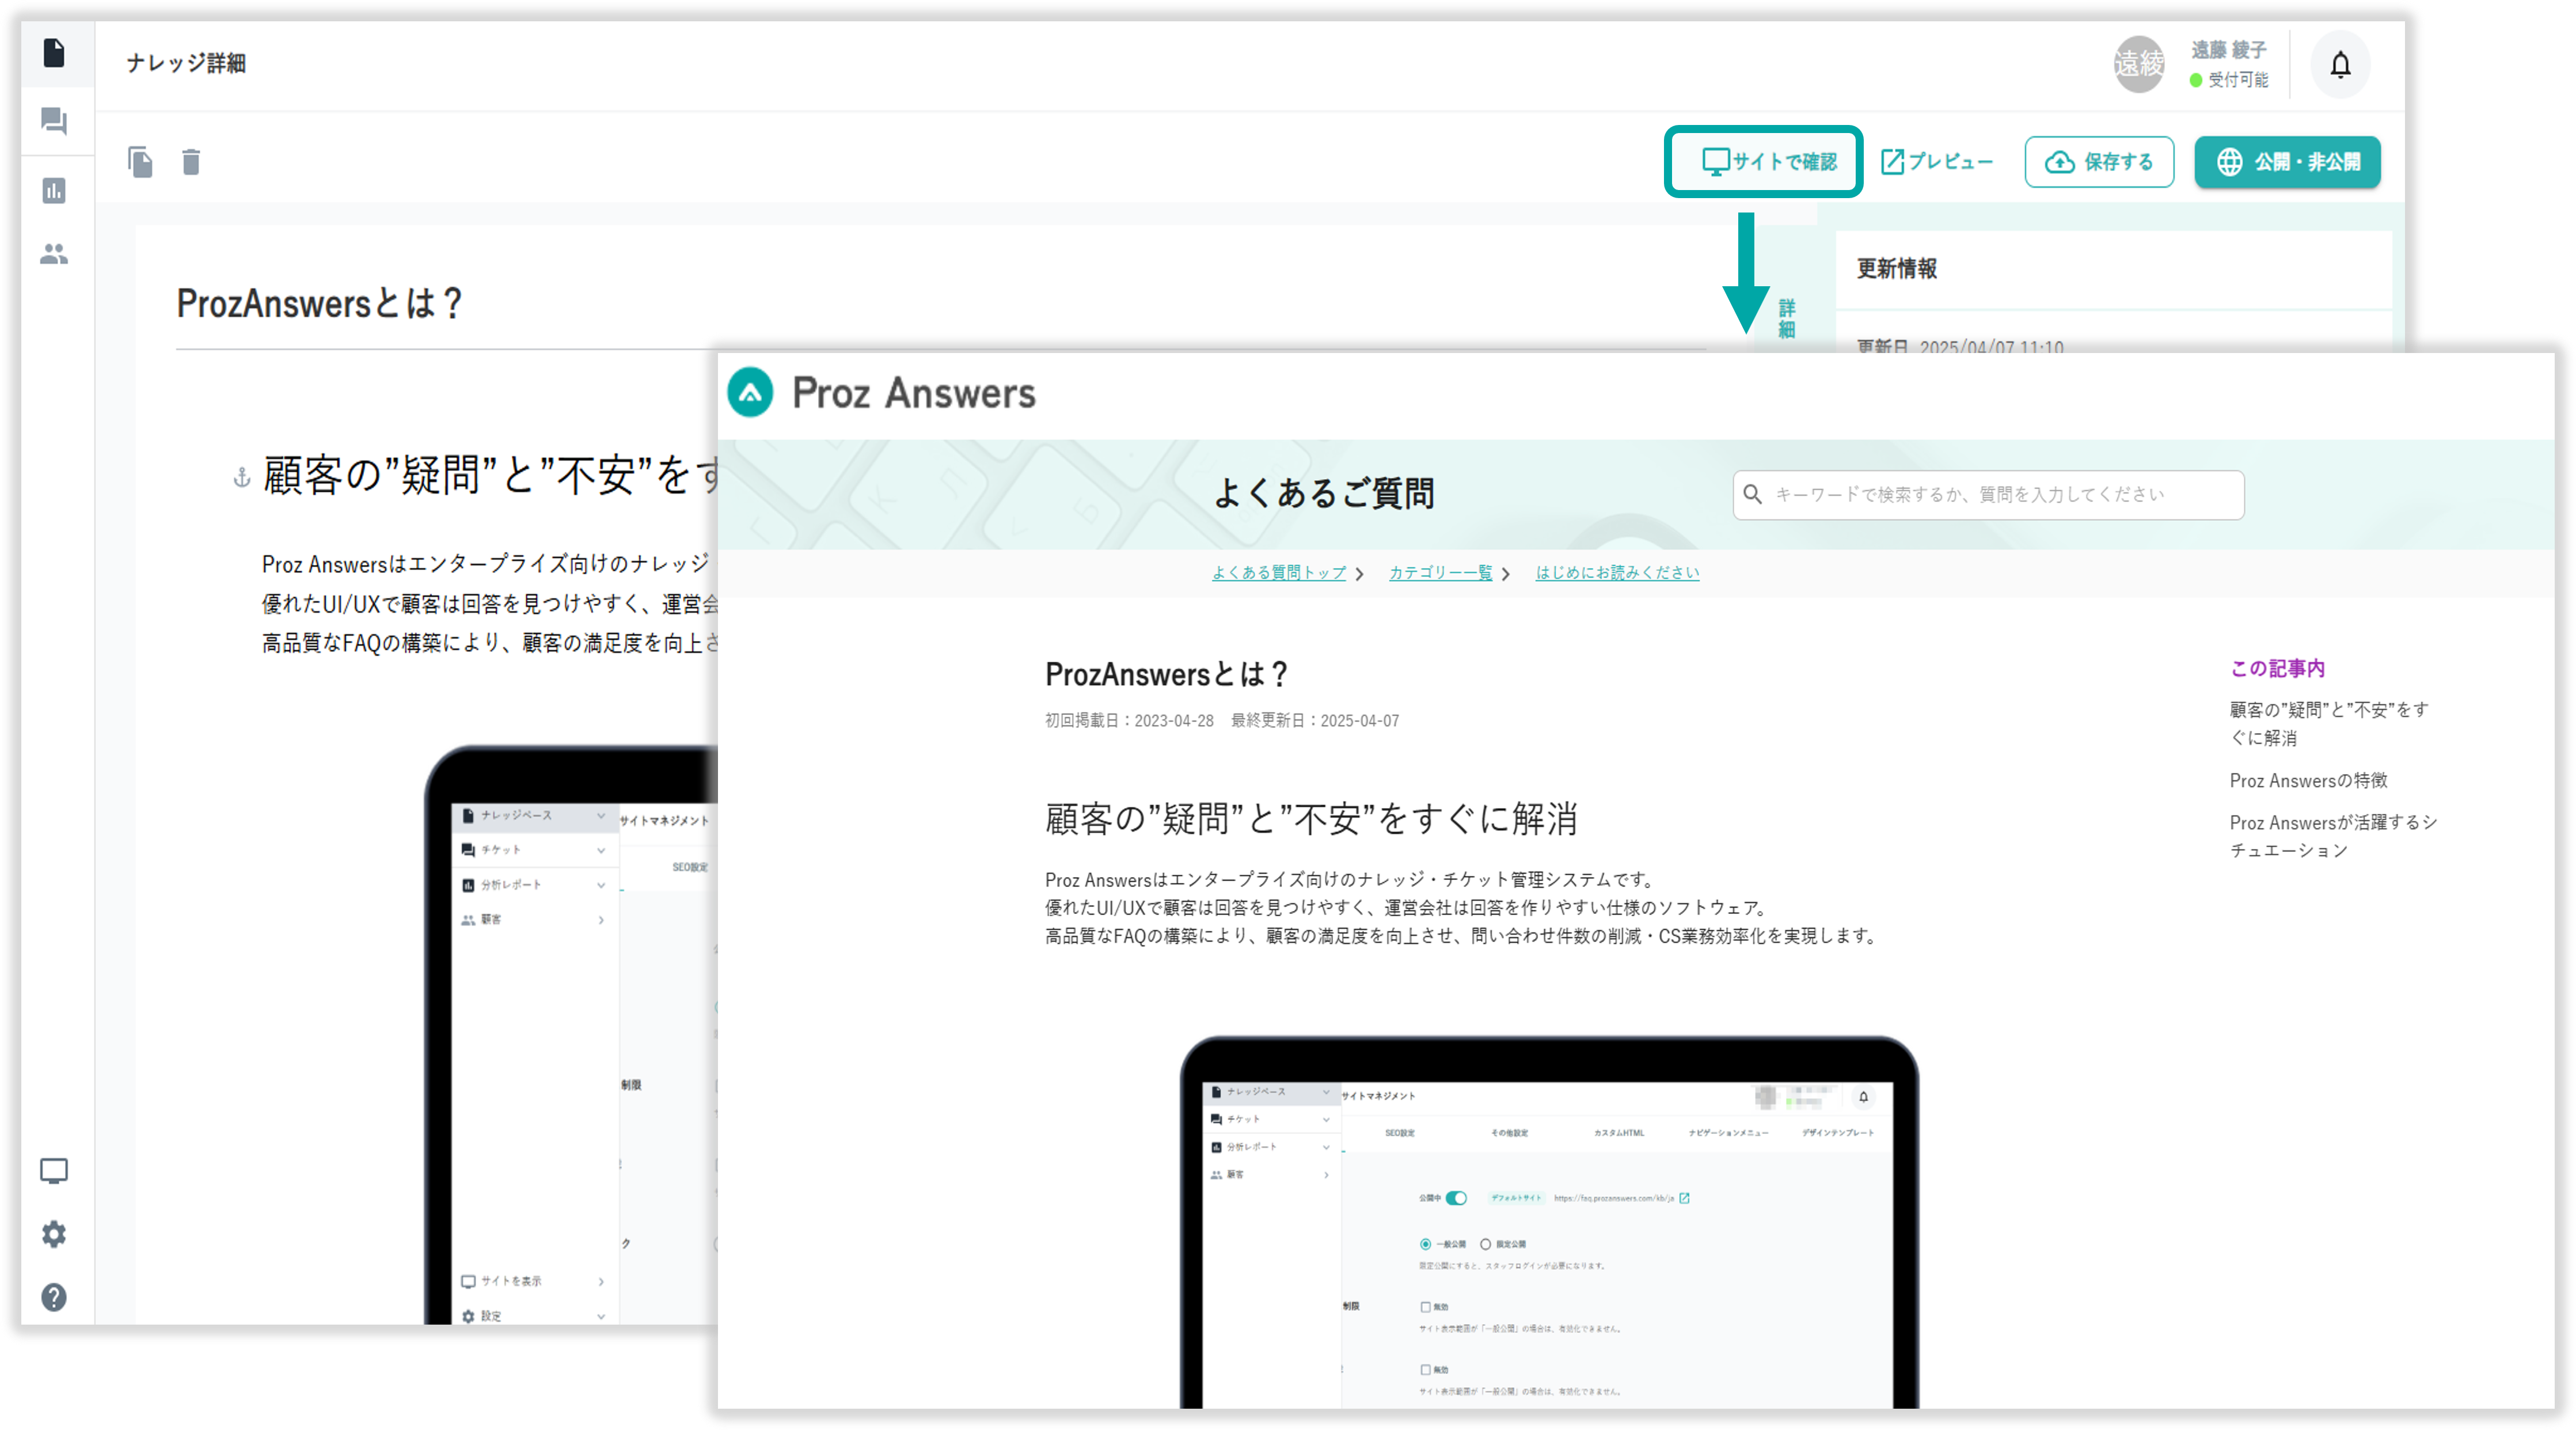
Task: Open the カテゴリー一覧 breadcrumb link
Action: [x=1440, y=573]
